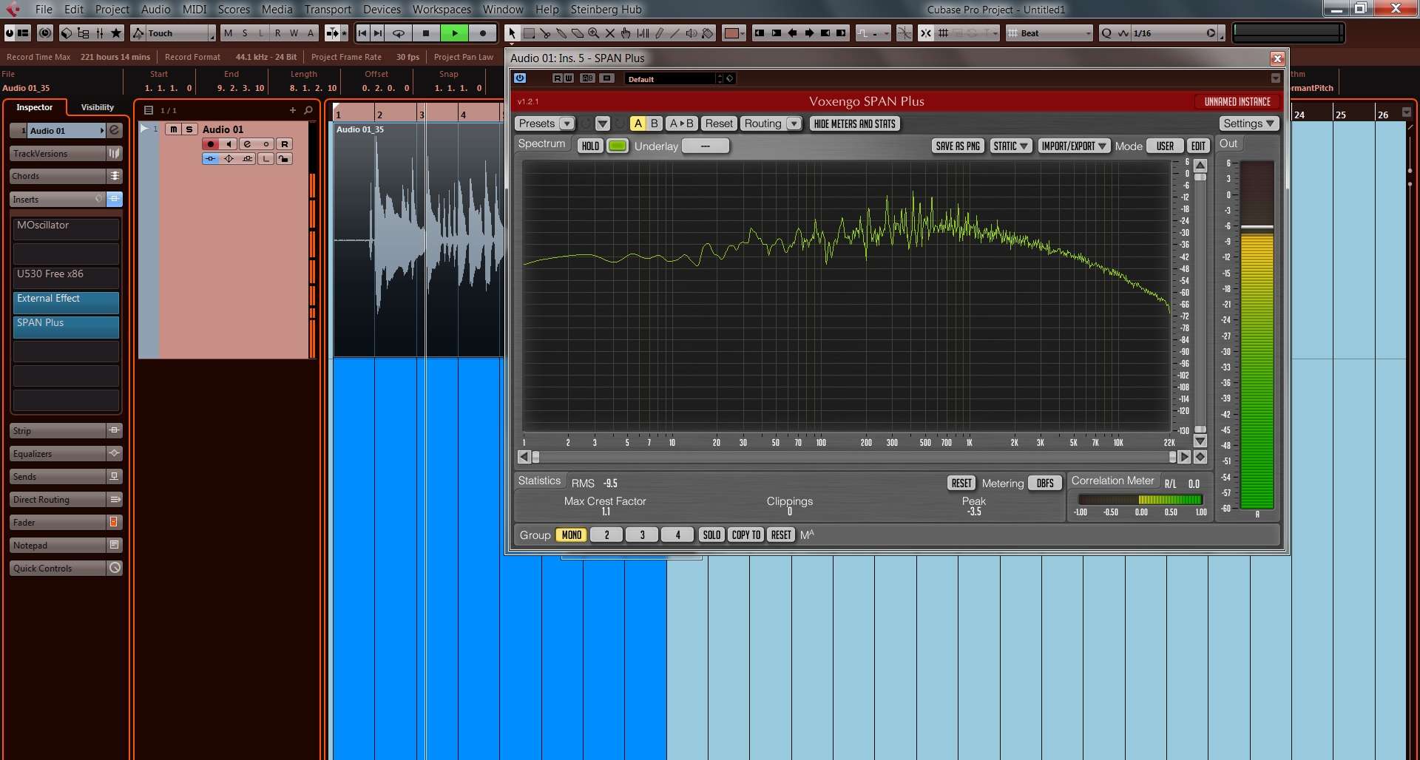The width and height of the screenshot is (1420, 760).
Task: Open the Audio 01 edit channel settings
Action: tap(247, 144)
